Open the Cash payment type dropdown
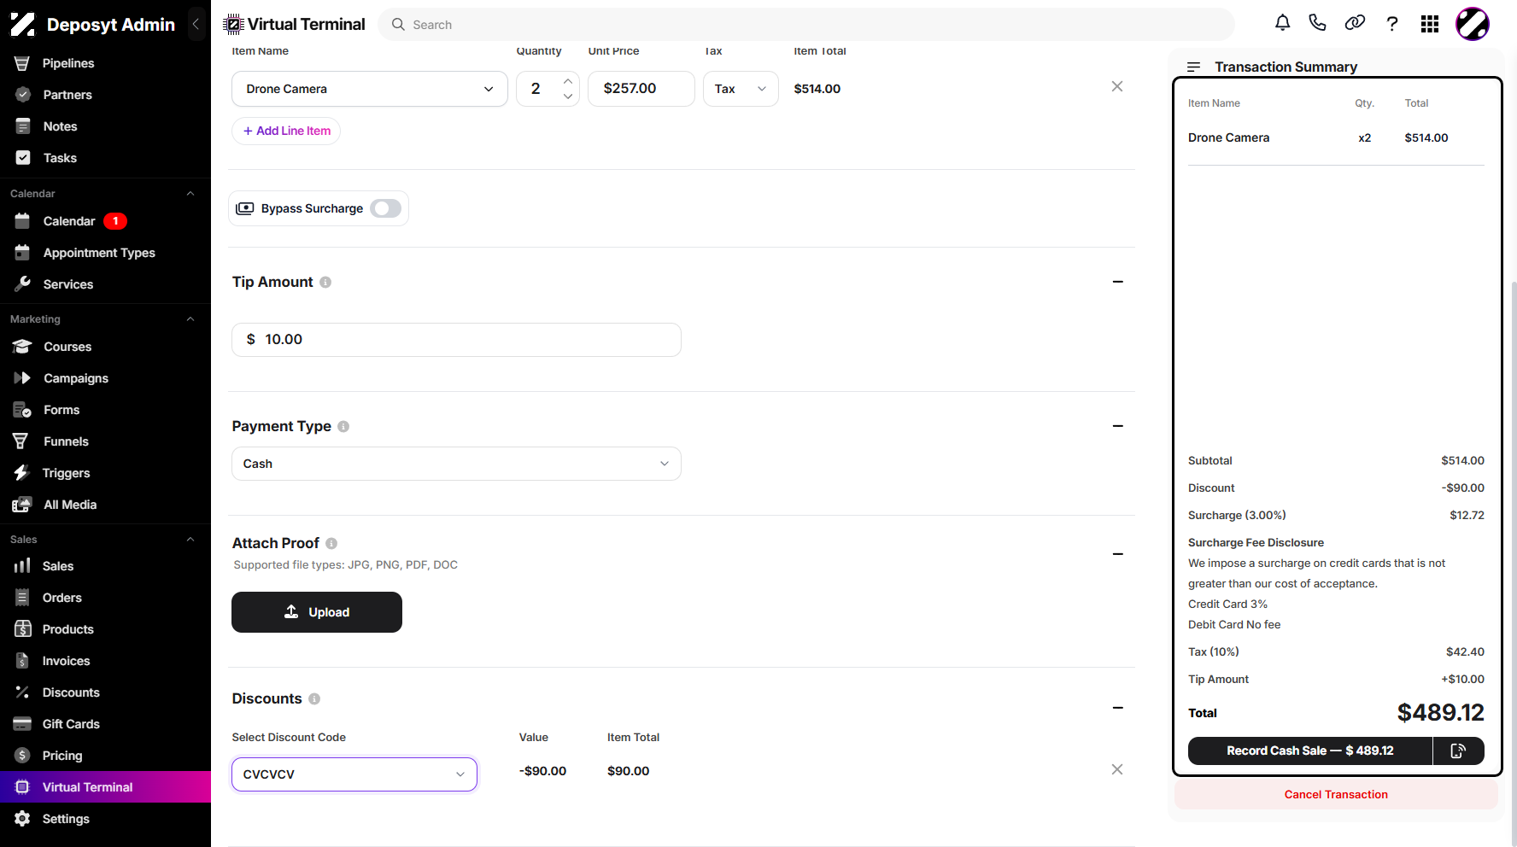Viewport: 1517px width, 847px height. click(456, 464)
